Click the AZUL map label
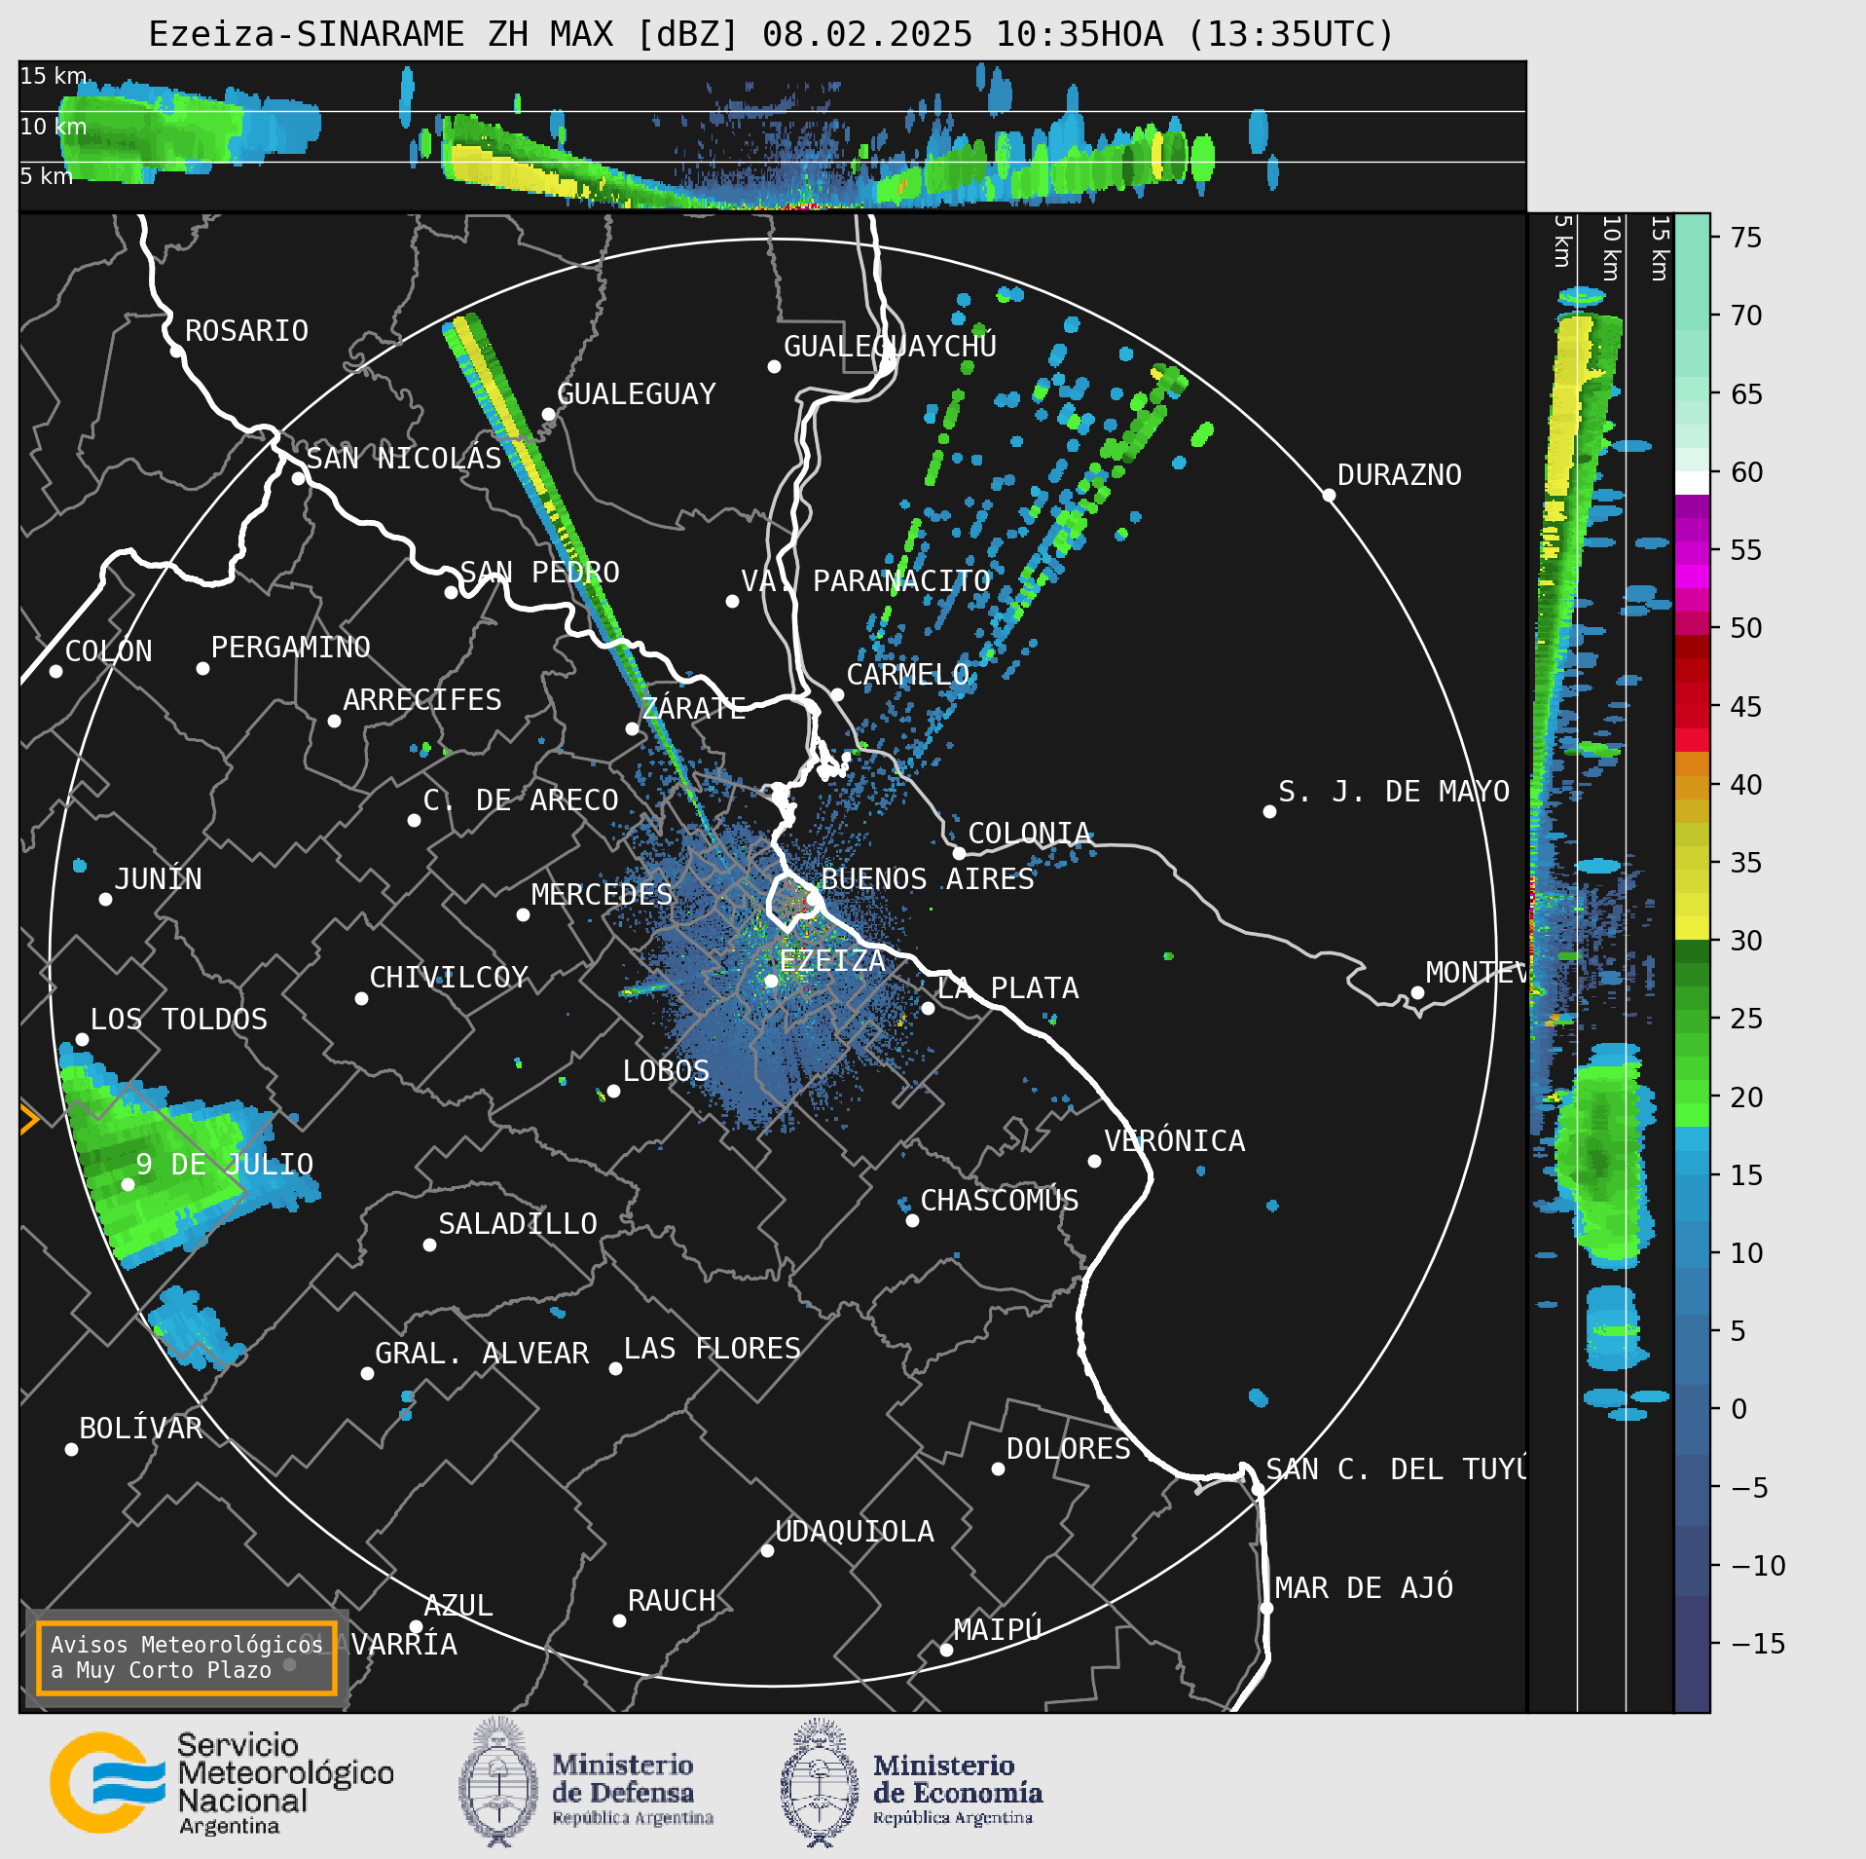The height and width of the screenshot is (1859, 1866). click(x=458, y=1605)
